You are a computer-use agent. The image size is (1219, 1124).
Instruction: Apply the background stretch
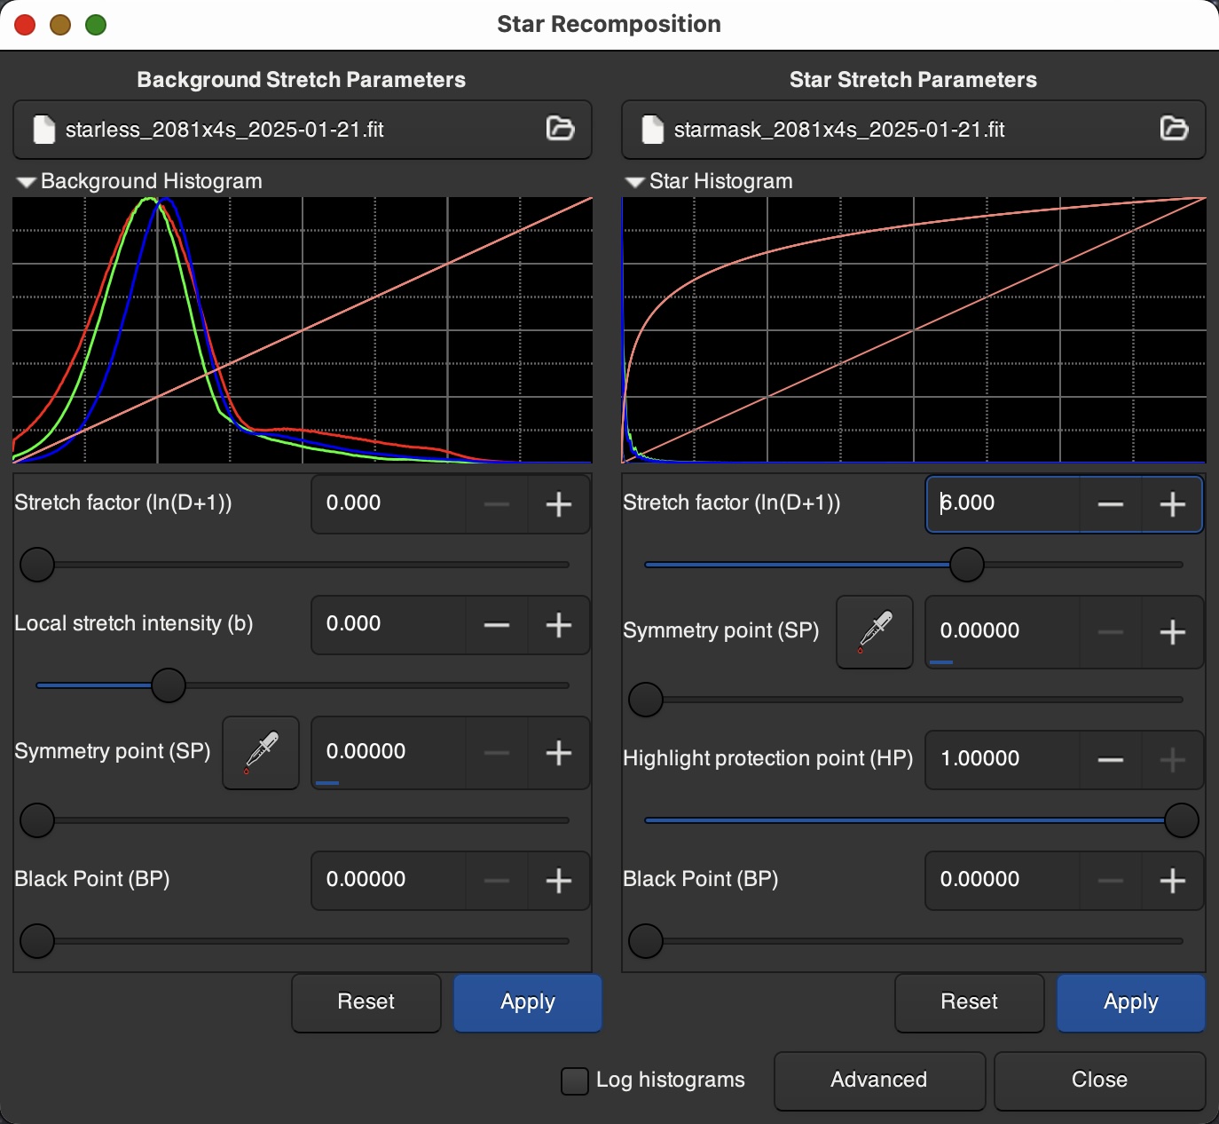point(528,1002)
